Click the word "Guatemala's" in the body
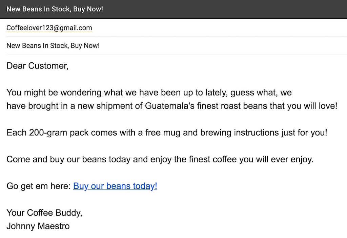 click(169, 106)
